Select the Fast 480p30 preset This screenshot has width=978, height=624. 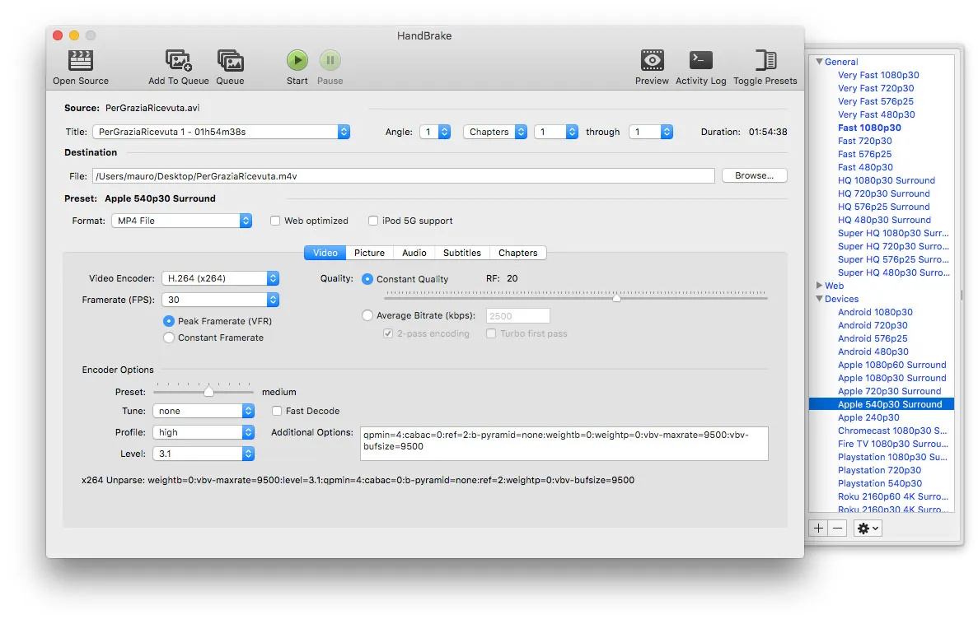865,167
